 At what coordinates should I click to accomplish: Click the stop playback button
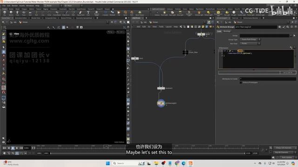coord(13,148)
